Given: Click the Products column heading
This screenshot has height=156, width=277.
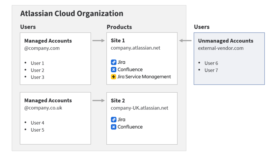Looking at the screenshot, I should click(x=119, y=27).
